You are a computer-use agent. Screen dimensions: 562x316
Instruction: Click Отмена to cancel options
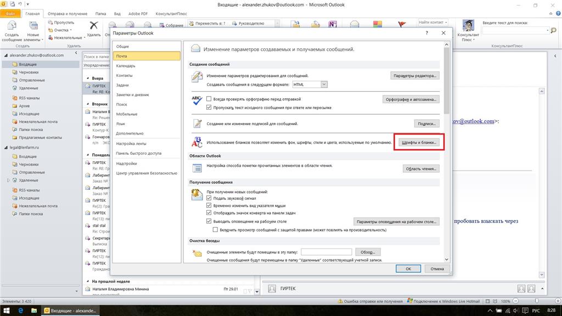437,269
